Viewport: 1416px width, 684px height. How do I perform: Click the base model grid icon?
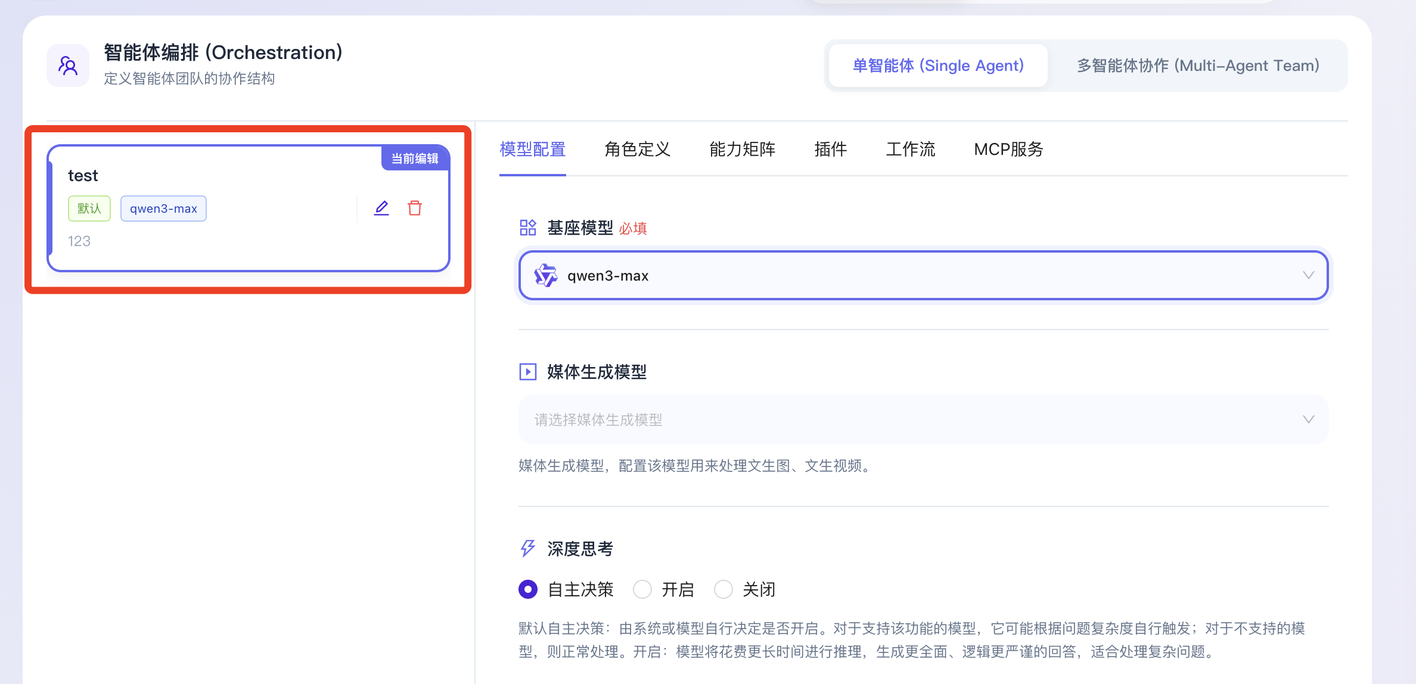point(527,228)
